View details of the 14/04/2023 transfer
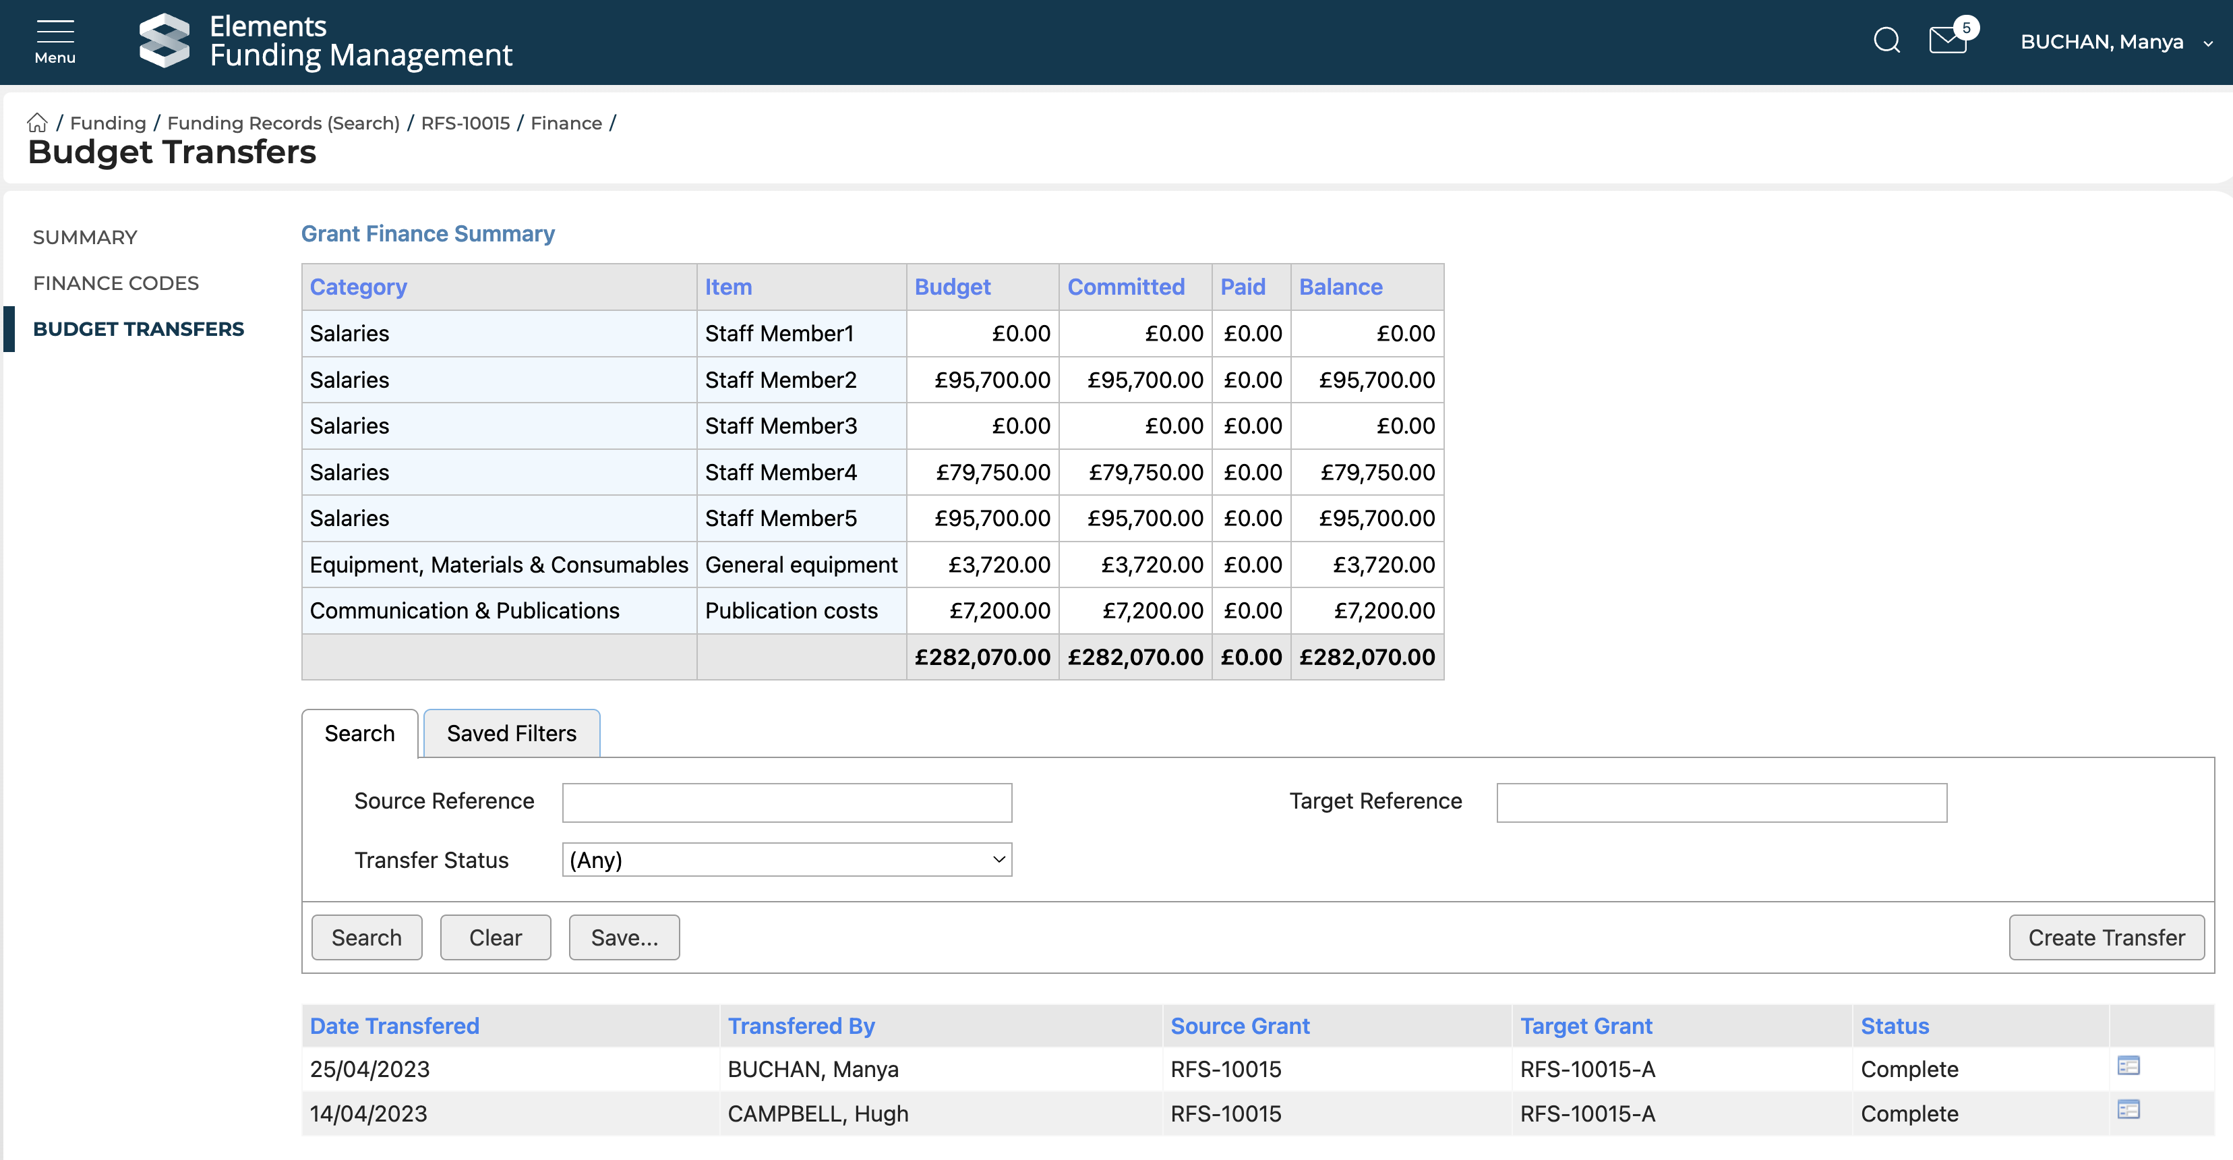This screenshot has height=1160, width=2233. pyautogui.click(x=2128, y=1109)
